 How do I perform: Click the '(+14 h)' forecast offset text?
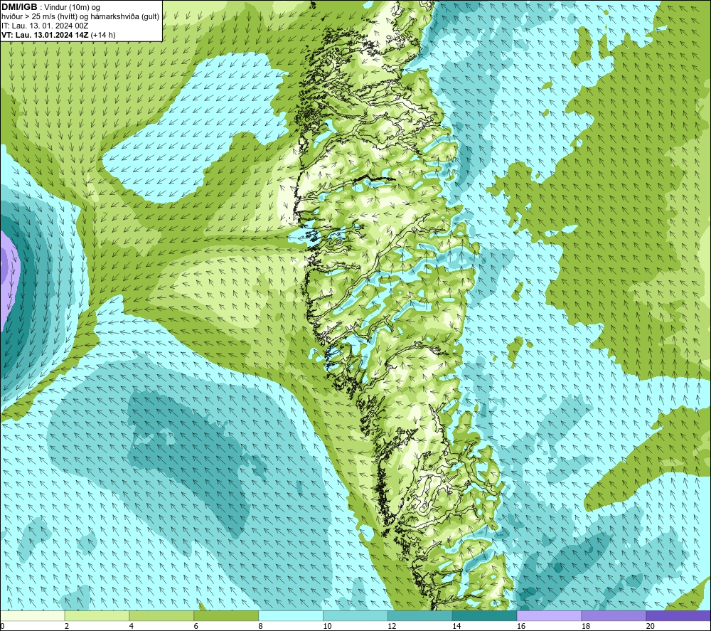click(103, 35)
